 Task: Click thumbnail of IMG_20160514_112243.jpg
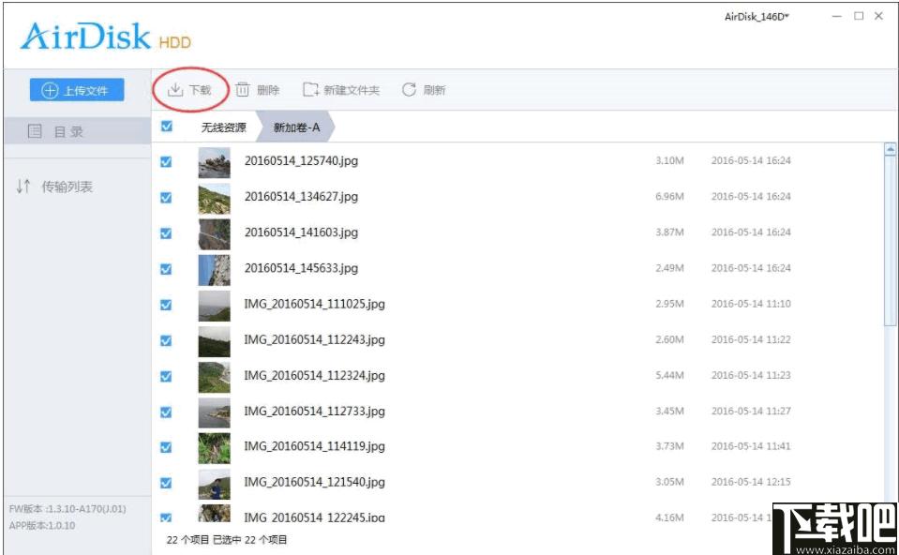coord(215,341)
